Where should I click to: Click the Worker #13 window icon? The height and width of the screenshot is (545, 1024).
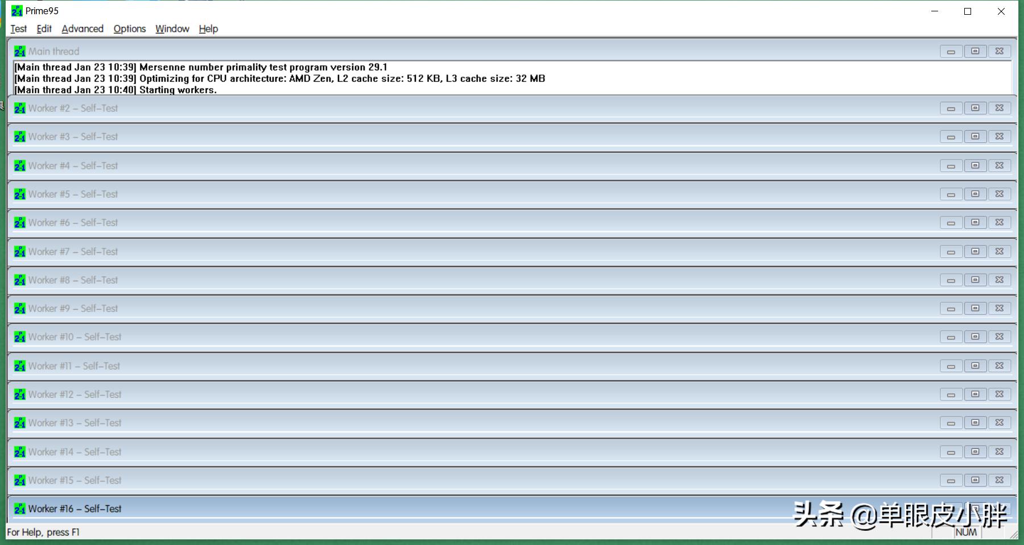point(20,422)
